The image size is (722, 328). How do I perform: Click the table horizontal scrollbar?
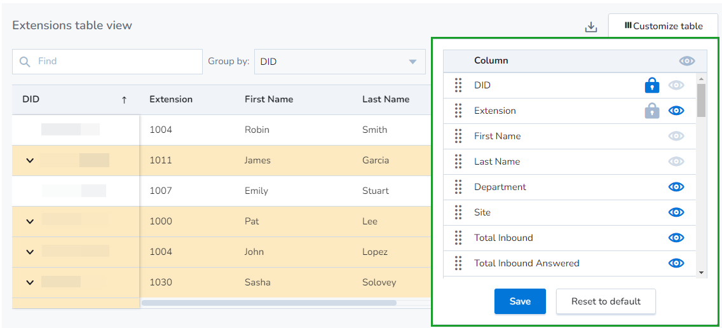point(269,303)
